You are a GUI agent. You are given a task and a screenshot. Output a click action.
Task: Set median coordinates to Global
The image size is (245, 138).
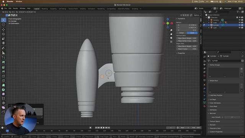(x=181, y=33)
